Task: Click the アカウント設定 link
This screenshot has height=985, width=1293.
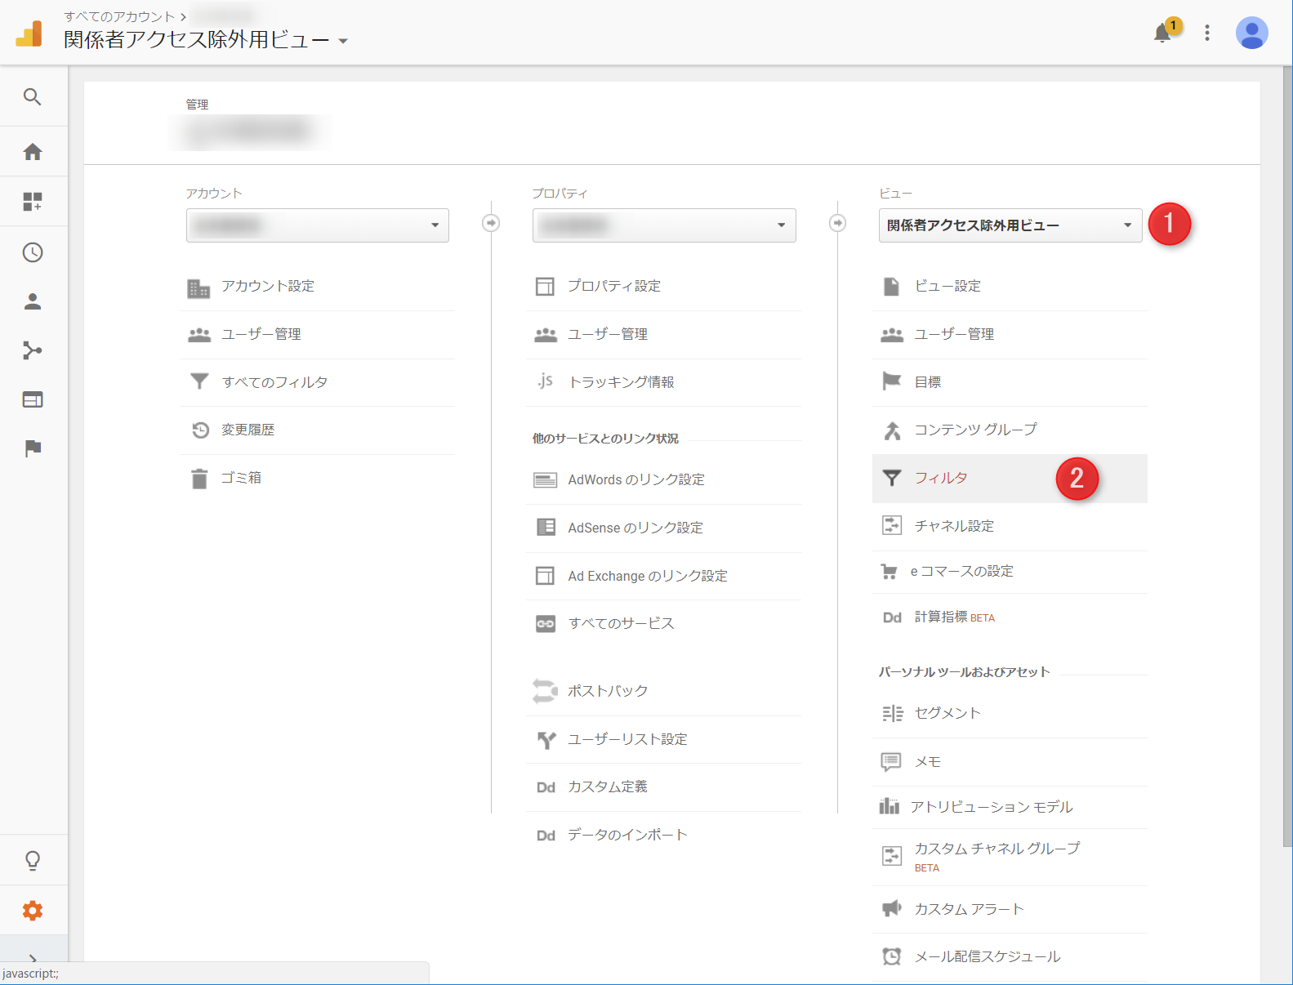Action: [x=268, y=286]
